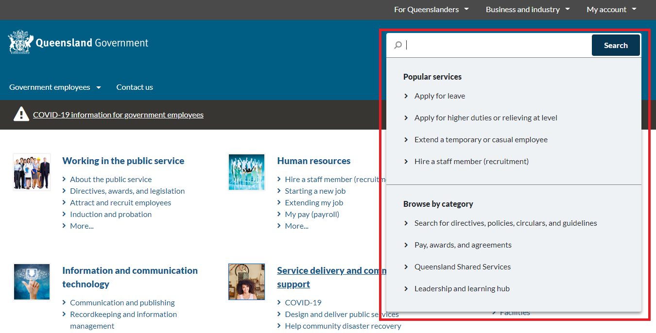Open Pay, awards, and agreements

point(463,245)
